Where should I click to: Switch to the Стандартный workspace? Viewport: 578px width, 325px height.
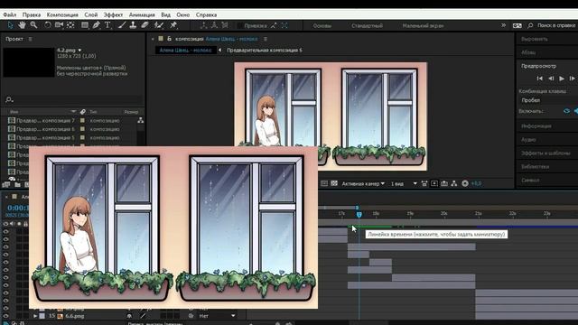point(367,26)
